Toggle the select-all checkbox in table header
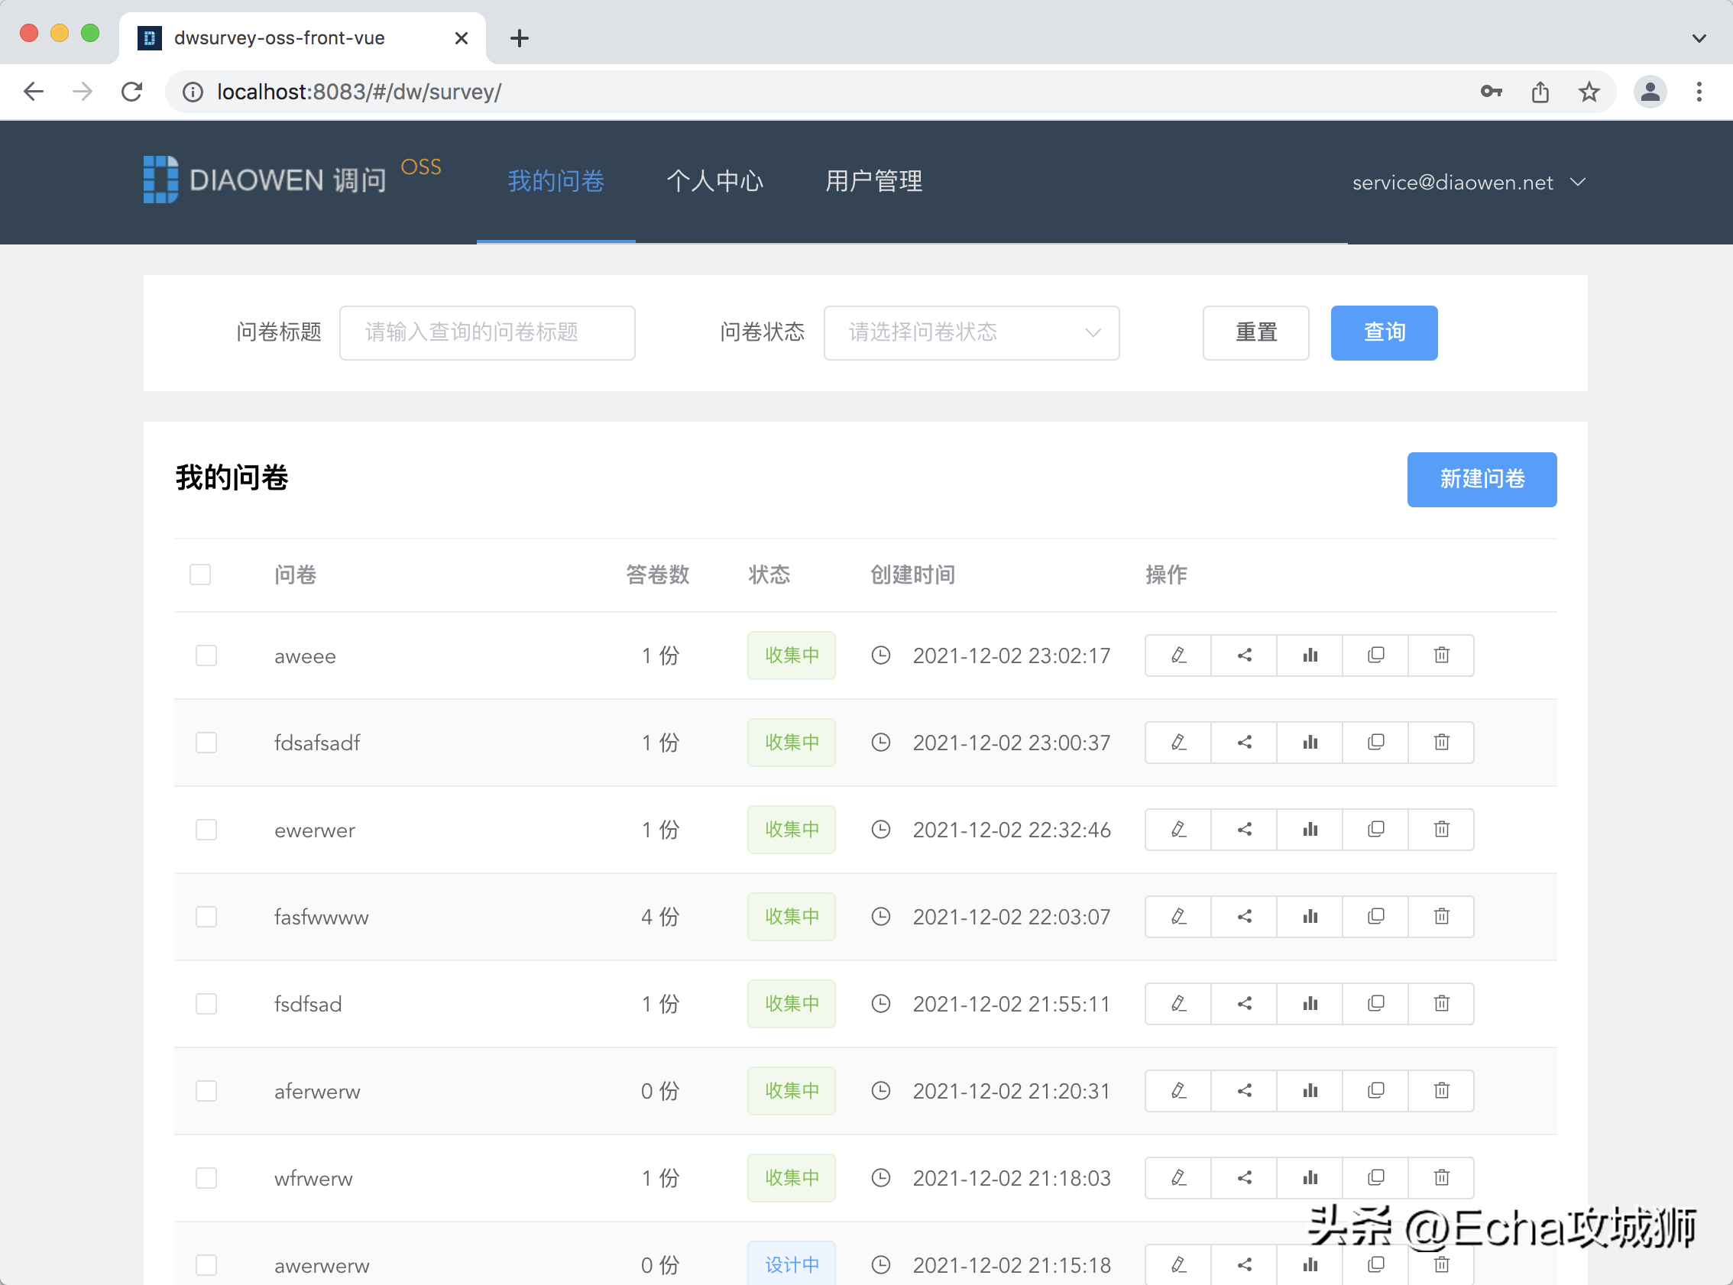This screenshot has height=1285, width=1733. click(x=200, y=574)
